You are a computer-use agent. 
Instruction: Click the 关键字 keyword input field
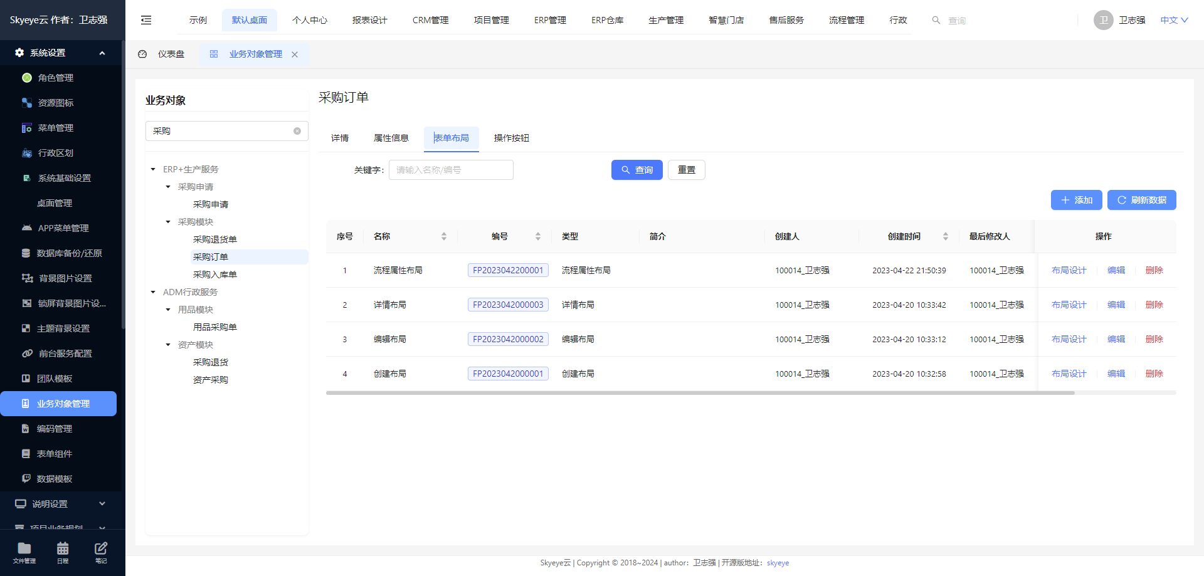coord(451,169)
